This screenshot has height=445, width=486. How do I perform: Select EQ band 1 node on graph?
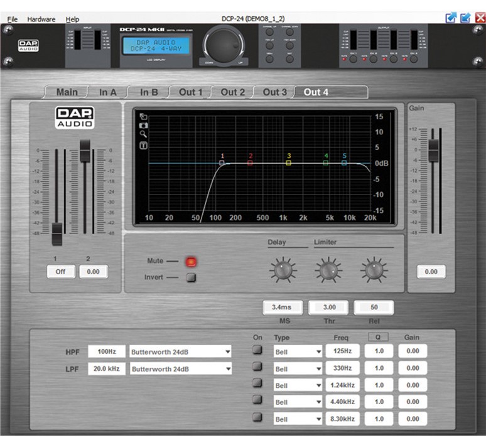pyautogui.click(x=222, y=163)
